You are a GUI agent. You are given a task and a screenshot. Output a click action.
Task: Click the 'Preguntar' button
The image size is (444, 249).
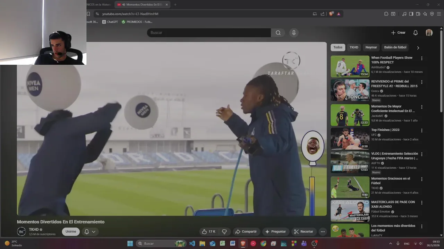[x=275, y=232]
